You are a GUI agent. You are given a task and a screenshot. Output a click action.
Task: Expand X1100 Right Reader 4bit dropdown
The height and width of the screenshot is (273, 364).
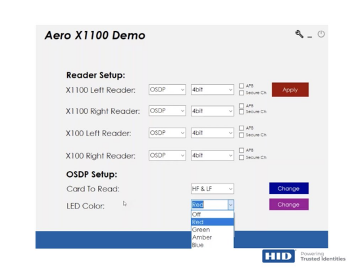pyautogui.click(x=213, y=111)
